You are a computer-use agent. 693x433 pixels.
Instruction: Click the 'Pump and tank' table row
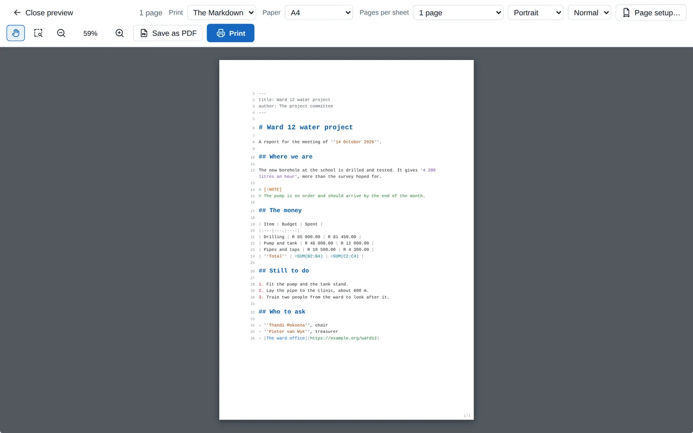pyautogui.click(x=316, y=243)
